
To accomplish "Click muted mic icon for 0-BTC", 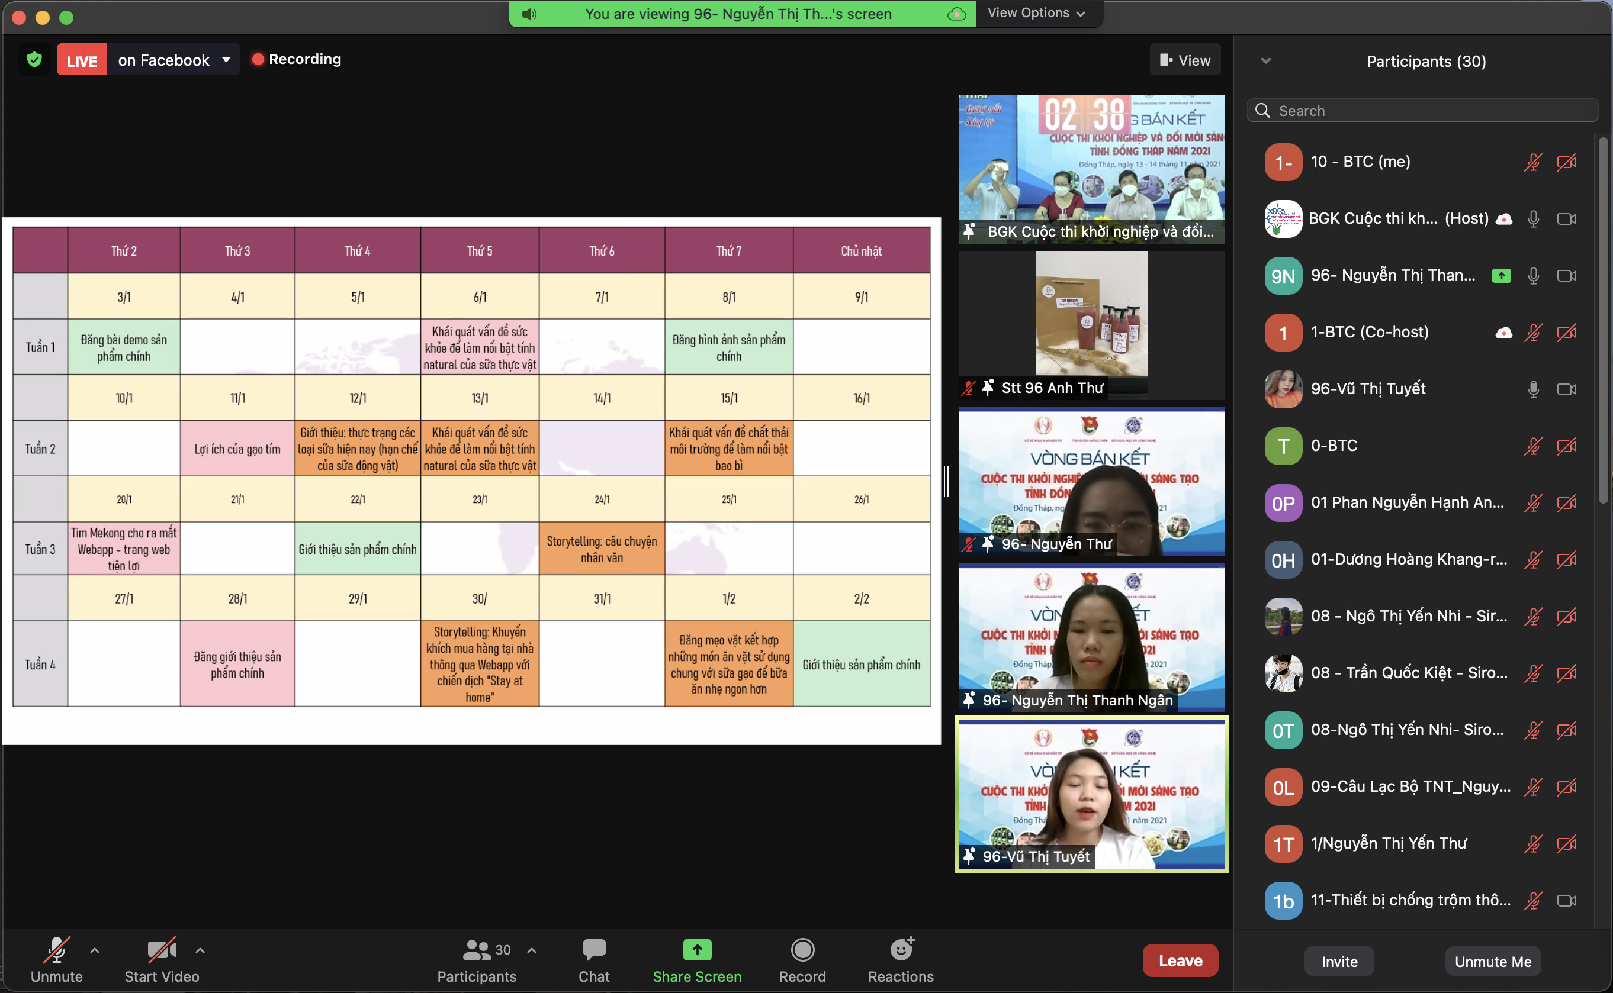I will (1533, 446).
